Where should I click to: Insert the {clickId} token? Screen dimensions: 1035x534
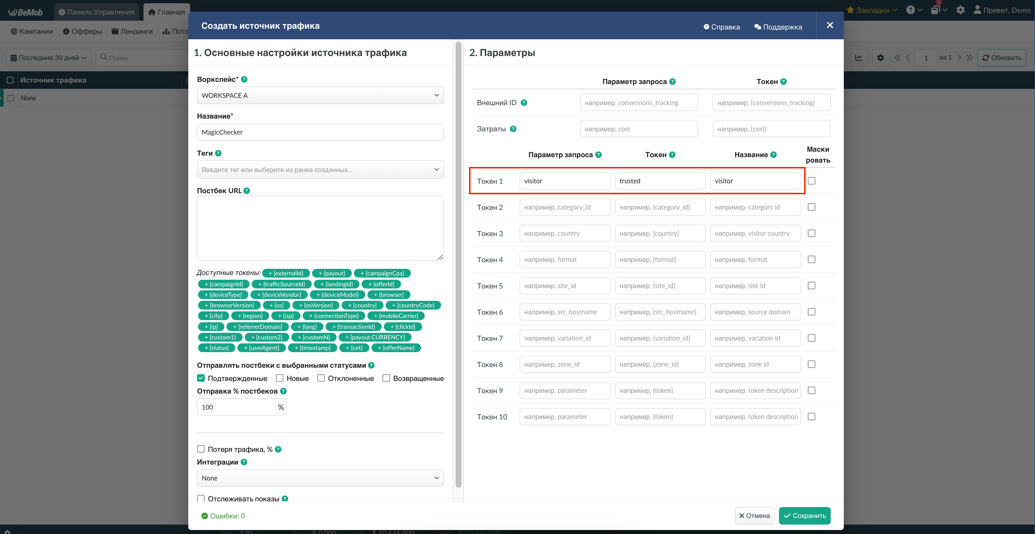click(x=402, y=327)
